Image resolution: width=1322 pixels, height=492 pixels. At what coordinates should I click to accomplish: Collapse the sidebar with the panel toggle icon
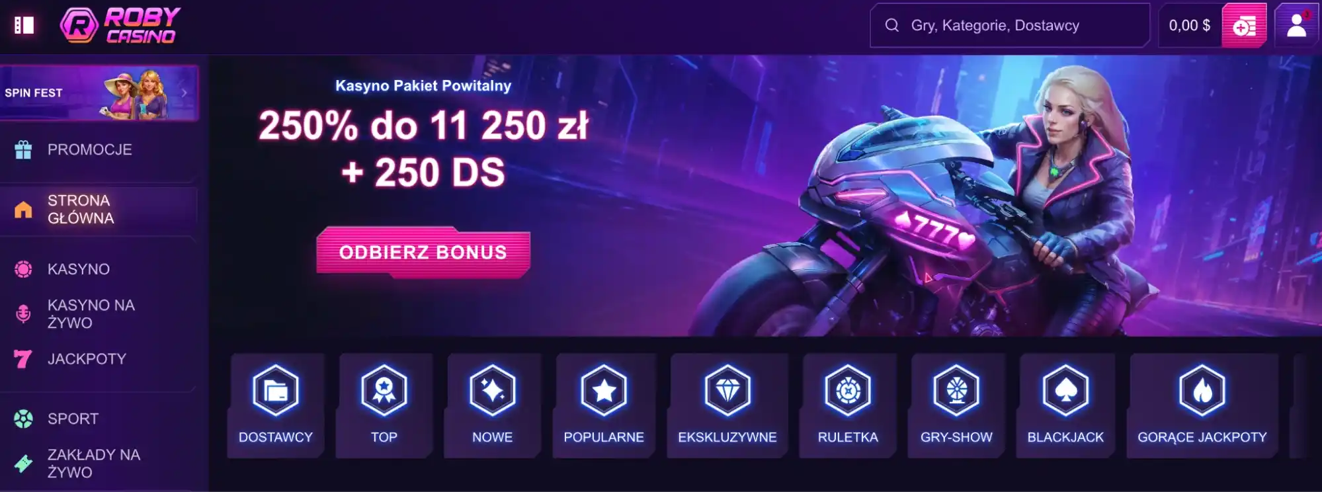(x=24, y=25)
